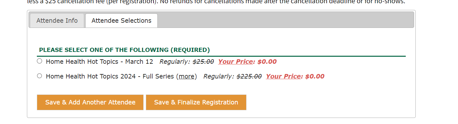Switch to the Attendee Info tab

(x=57, y=21)
